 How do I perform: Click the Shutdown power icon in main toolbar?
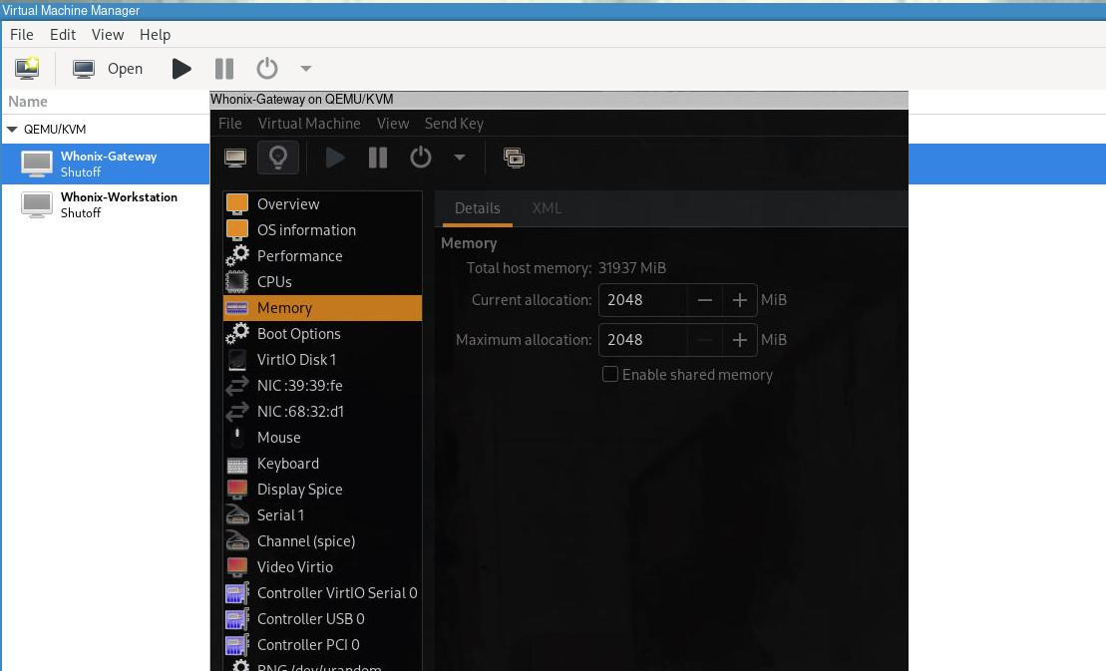click(x=266, y=69)
